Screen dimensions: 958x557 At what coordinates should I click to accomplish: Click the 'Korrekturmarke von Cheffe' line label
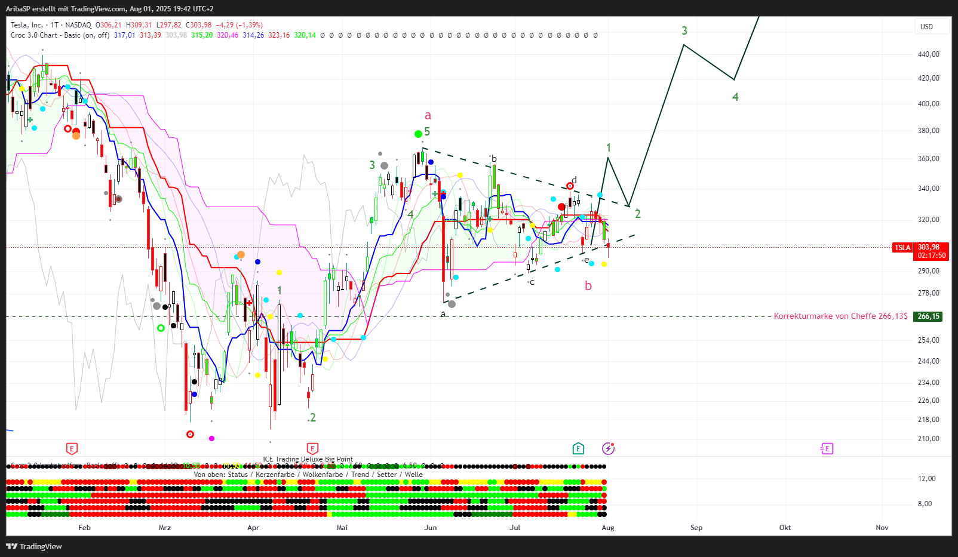coord(840,316)
